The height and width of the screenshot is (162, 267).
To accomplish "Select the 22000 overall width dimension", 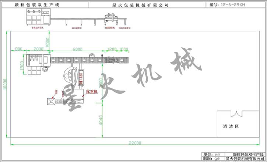I will click(135, 143).
